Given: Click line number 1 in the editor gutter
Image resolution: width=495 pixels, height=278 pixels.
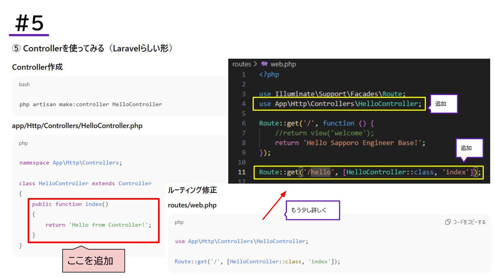Looking at the screenshot, I should pos(243,74).
